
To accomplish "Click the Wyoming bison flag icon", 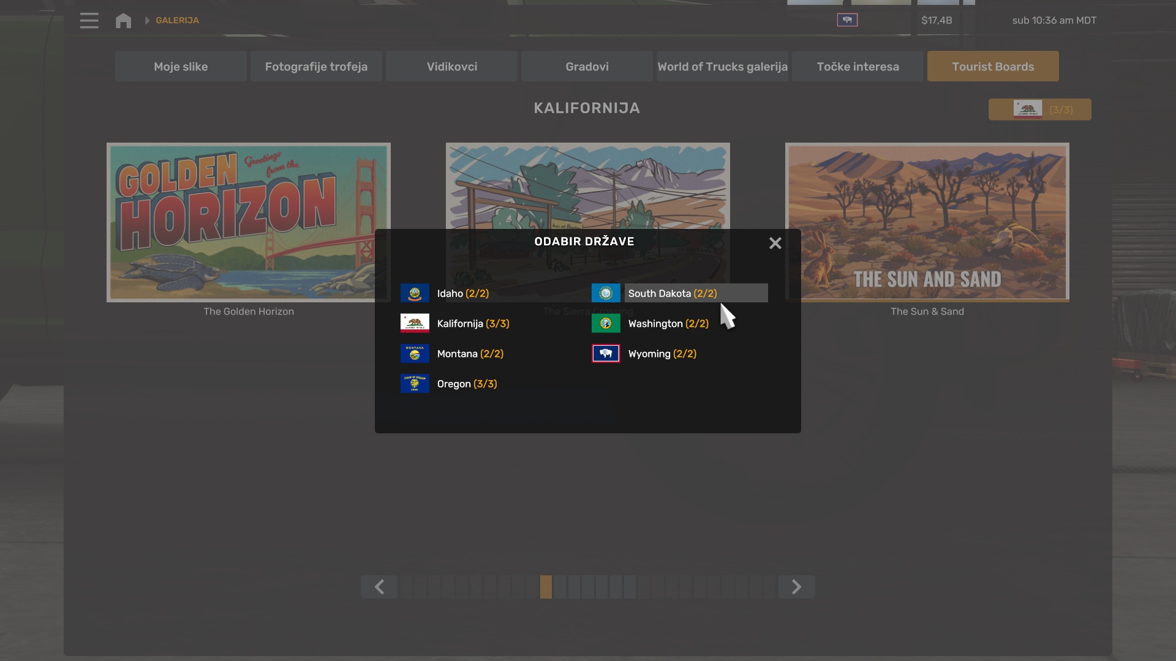I will [606, 354].
